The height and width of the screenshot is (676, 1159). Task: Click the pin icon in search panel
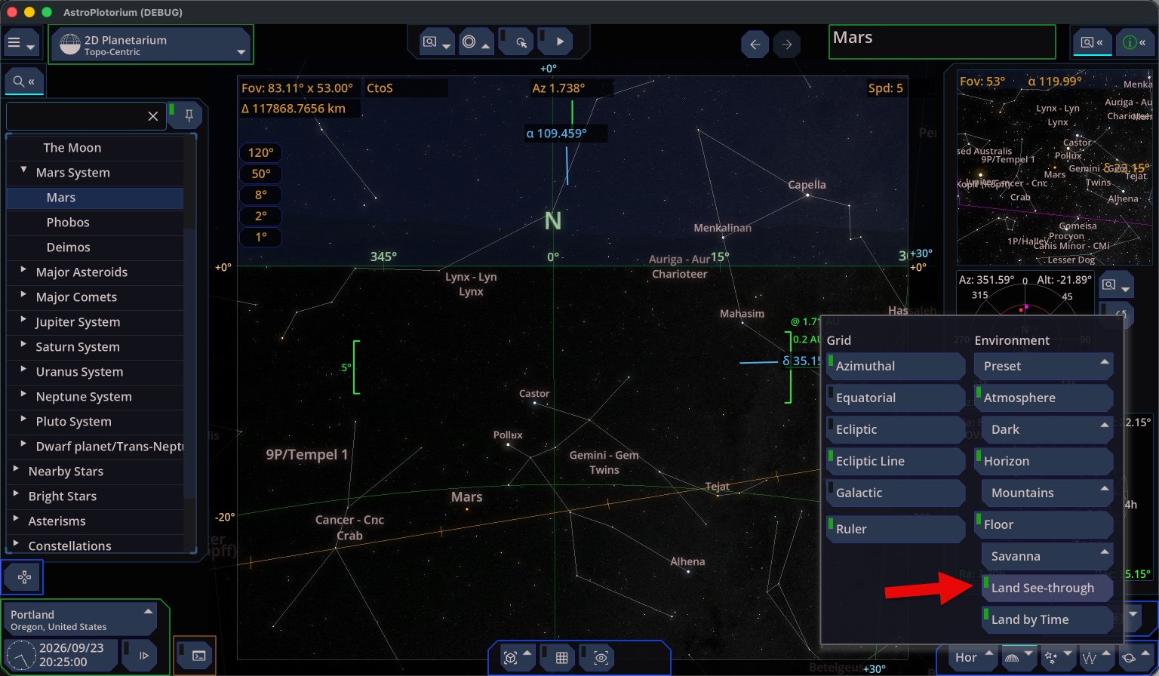[189, 115]
